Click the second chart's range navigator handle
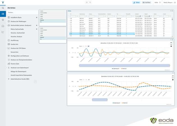 point(100,100)
